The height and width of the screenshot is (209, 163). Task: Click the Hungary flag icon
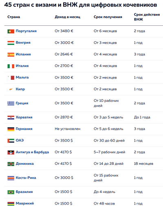coord(11,43)
